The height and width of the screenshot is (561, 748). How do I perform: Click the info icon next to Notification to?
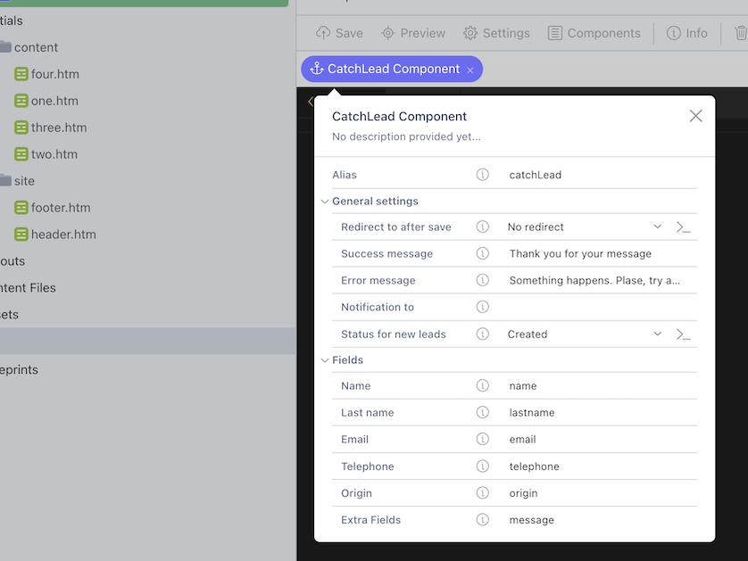[482, 307]
